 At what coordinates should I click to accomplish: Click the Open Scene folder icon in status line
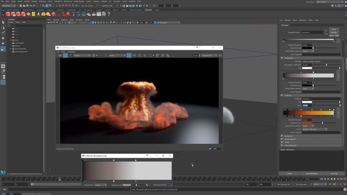tap(24, 6)
